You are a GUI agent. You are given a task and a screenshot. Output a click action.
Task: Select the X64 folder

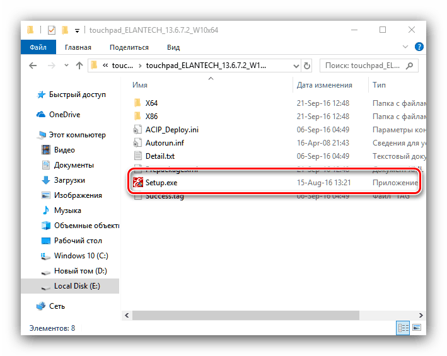pos(151,102)
